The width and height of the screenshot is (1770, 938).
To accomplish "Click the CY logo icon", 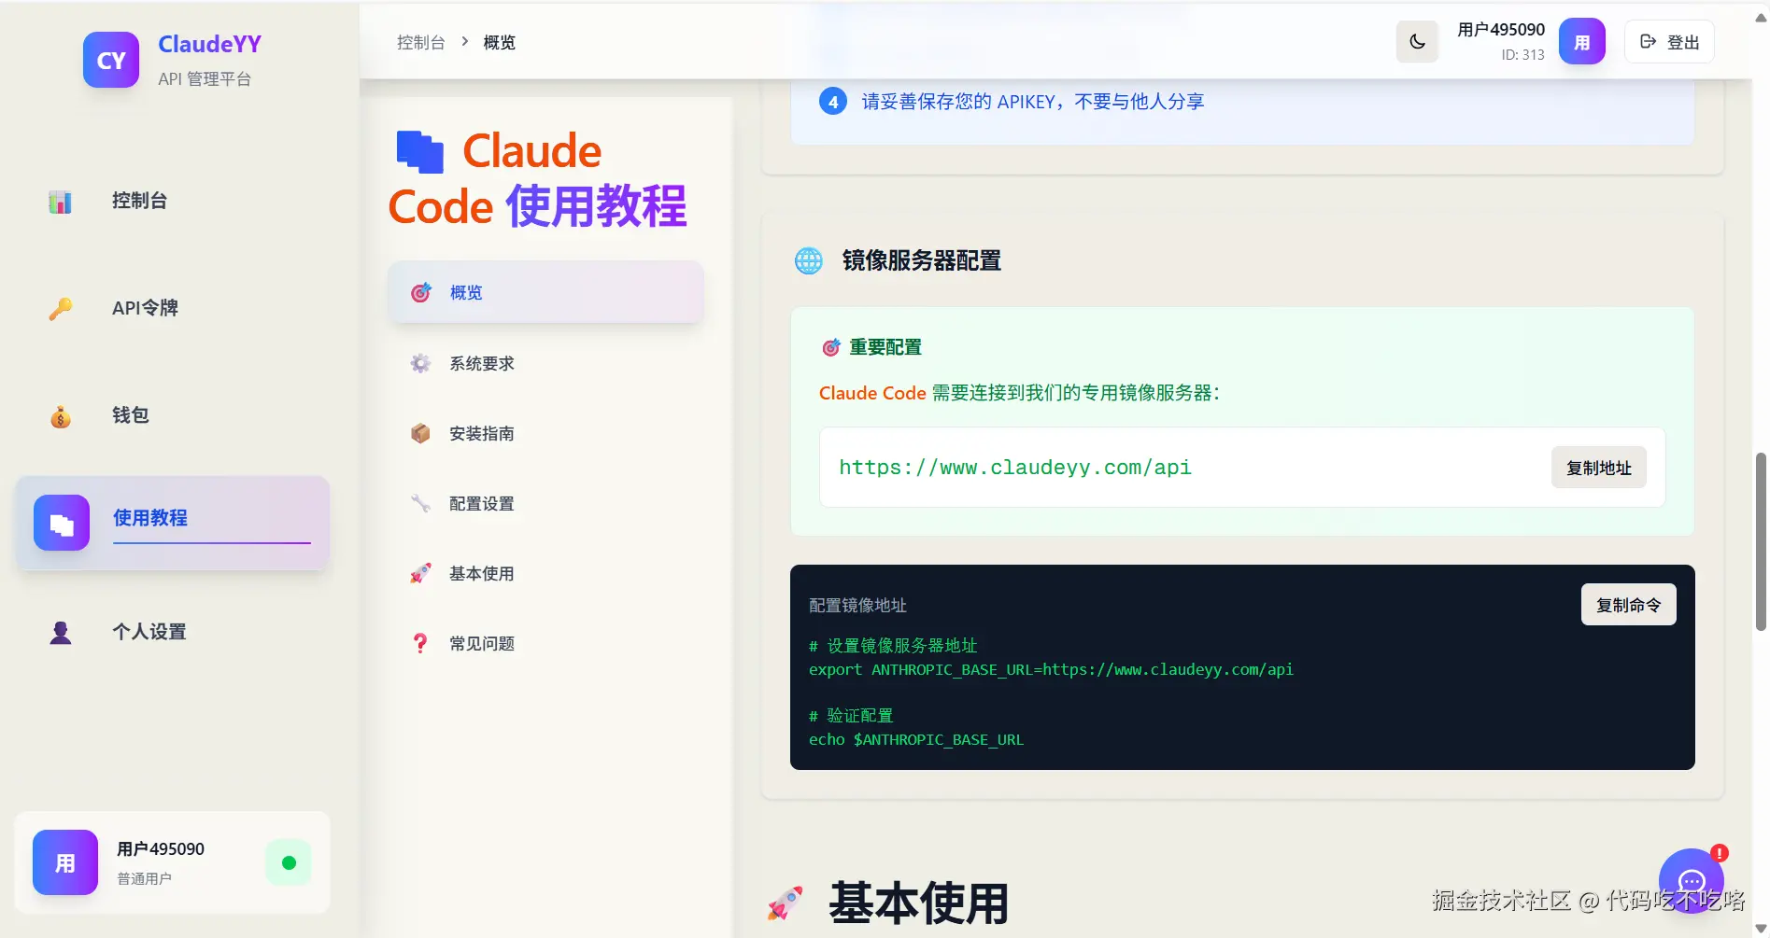I will point(111,60).
